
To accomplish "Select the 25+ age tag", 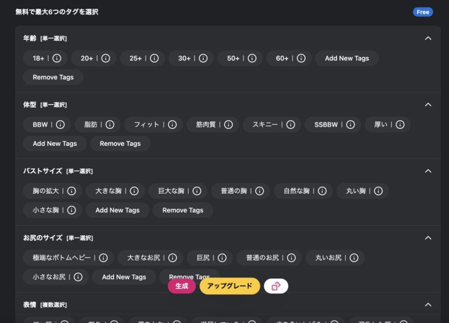I will point(135,58).
